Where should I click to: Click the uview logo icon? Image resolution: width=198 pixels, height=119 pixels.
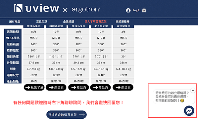pyautogui.click(x=18, y=8)
